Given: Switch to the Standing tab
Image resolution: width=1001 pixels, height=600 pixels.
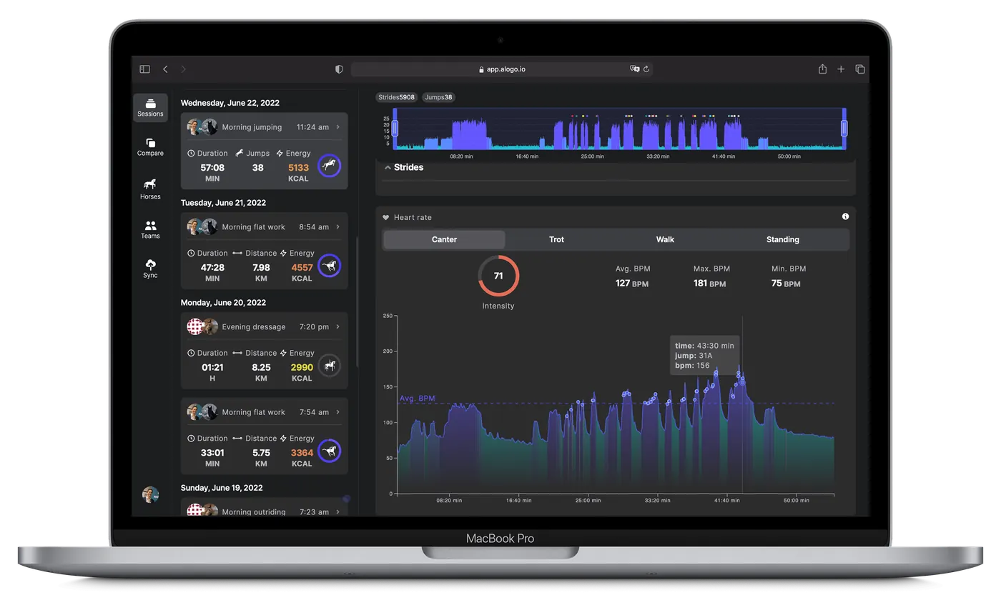Looking at the screenshot, I should [x=783, y=239].
